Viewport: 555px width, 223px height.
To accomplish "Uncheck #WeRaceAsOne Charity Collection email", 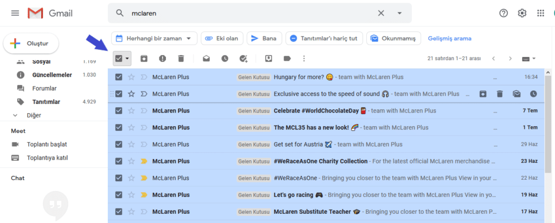I will pos(119,161).
